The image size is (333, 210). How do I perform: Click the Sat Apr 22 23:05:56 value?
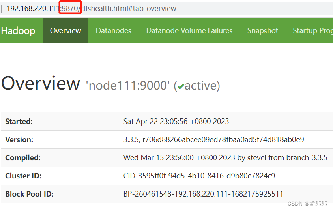click(176, 121)
